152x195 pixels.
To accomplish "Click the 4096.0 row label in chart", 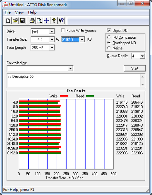I will 13,148.
